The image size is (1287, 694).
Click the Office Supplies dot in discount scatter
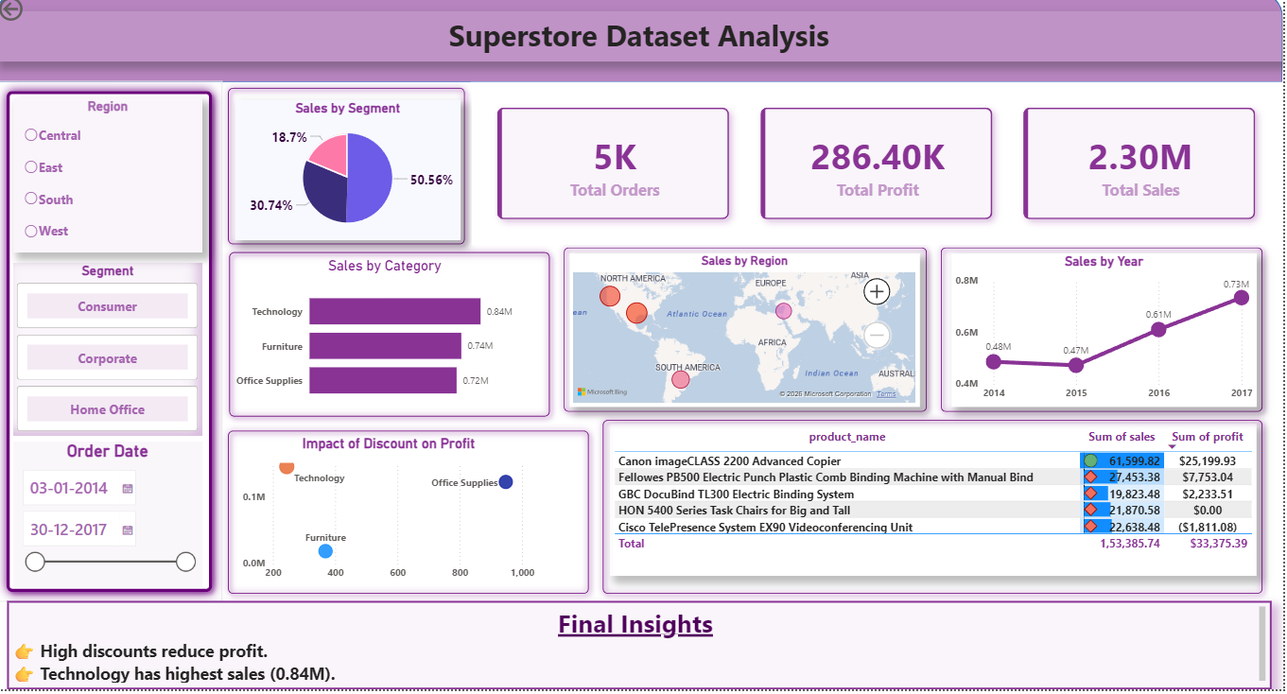pos(506,482)
